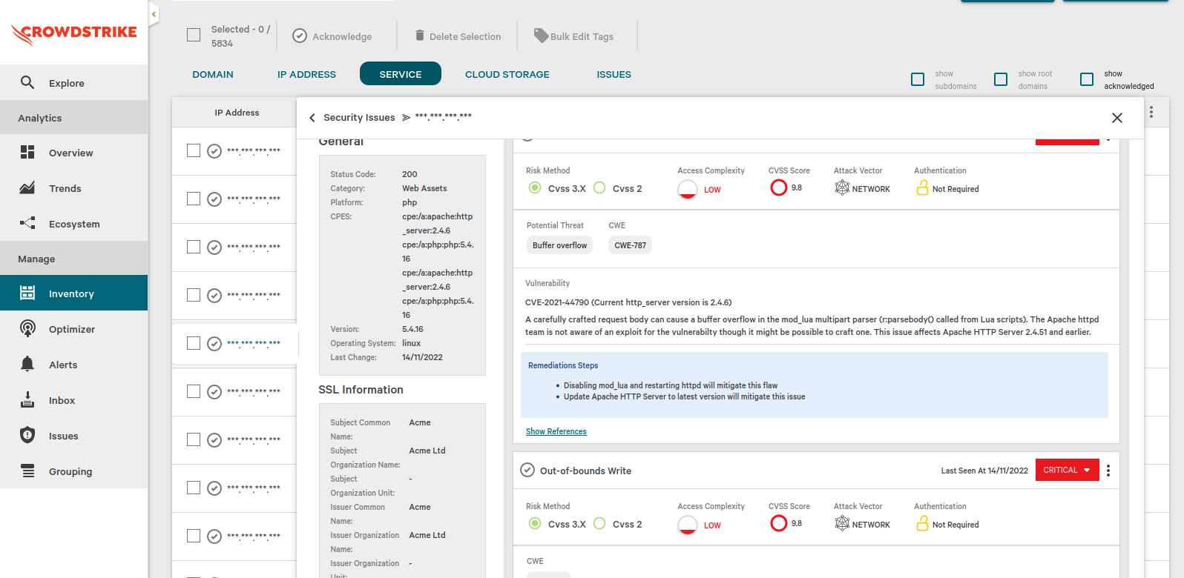Viewport: 1184px width, 578px height.
Task: Go to Trends analytics icon
Action: [x=27, y=187]
